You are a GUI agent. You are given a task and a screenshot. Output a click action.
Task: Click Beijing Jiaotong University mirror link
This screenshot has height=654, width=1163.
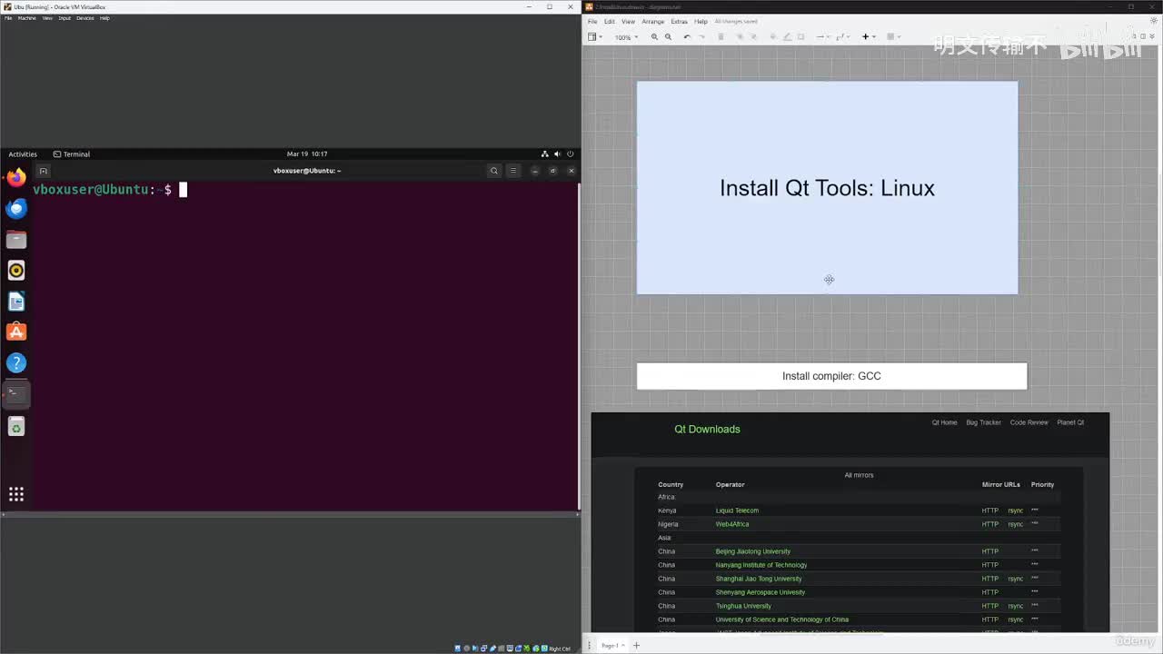(753, 551)
